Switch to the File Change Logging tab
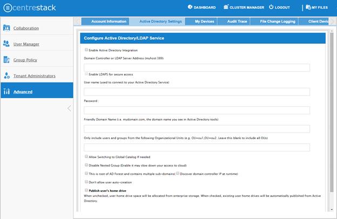The height and width of the screenshot is (219, 337). [x=277, y=22]
